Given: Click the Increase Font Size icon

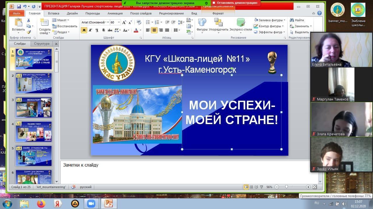Looking at the screenshot, I should coord(124,22).
